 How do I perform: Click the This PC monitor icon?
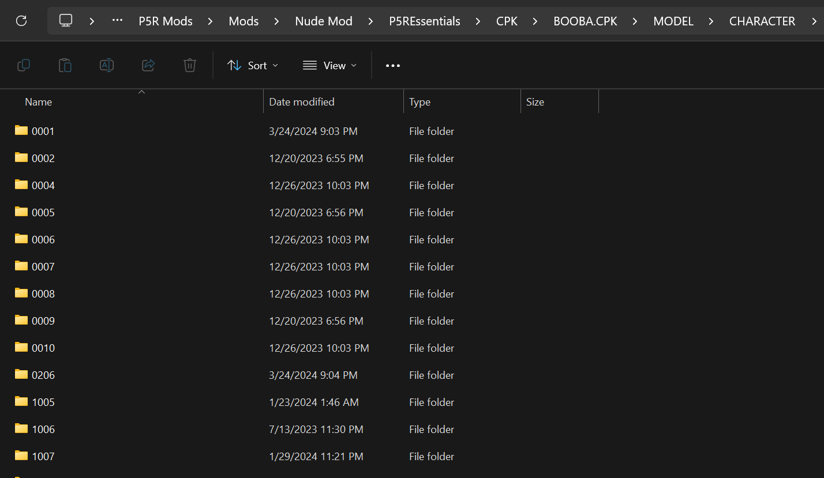point(66,21)
